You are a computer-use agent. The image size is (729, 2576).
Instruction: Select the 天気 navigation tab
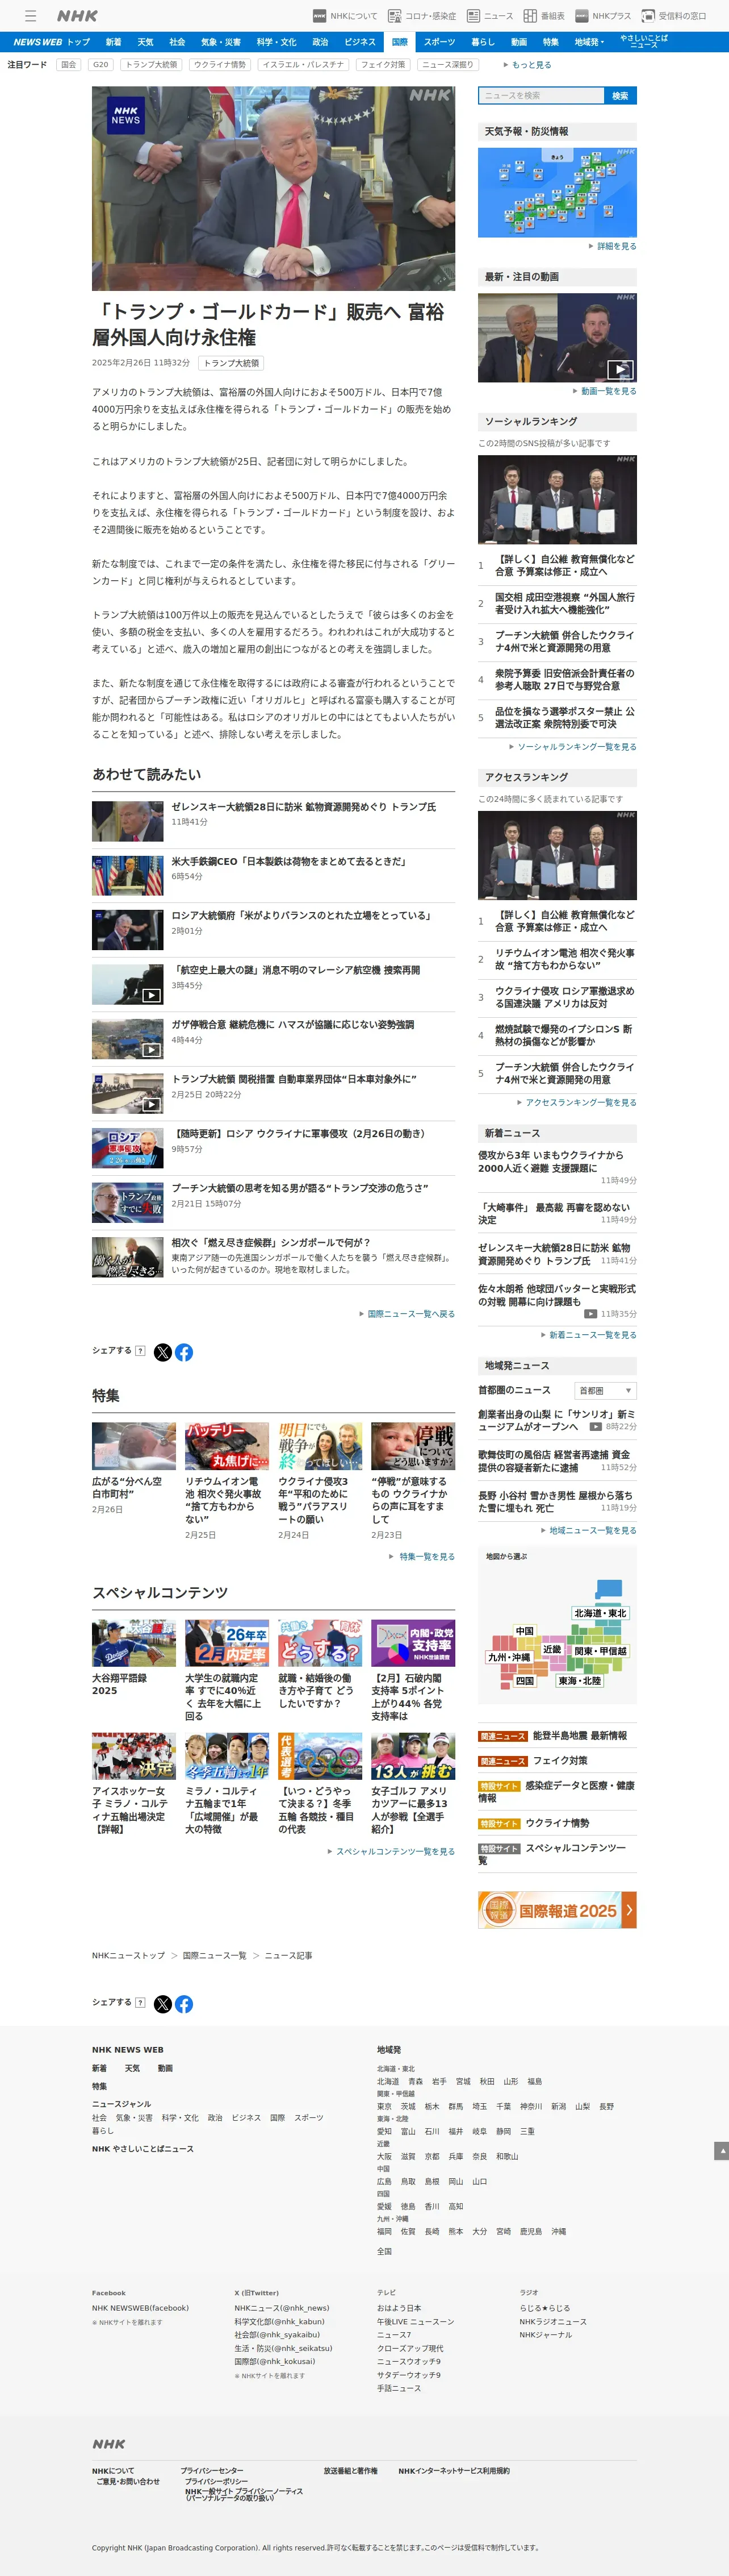[146, 42]
